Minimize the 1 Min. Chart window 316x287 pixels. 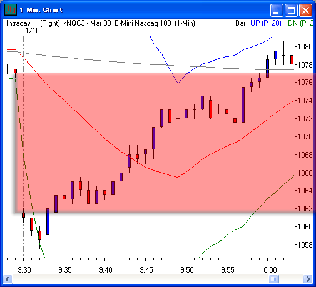277,10
